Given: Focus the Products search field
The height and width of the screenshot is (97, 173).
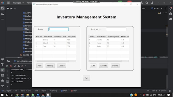Looking at the screenshot, I should coord(116,29).
